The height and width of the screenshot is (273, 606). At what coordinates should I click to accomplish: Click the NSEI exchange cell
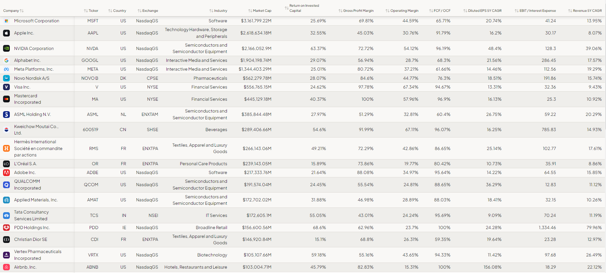pos(153,216)
